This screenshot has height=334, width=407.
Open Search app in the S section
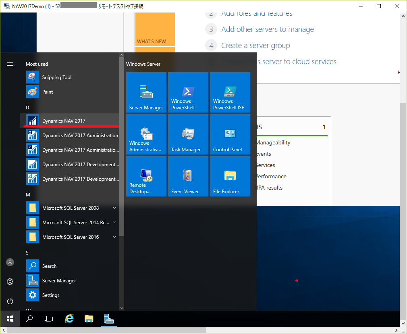[70, 266]
